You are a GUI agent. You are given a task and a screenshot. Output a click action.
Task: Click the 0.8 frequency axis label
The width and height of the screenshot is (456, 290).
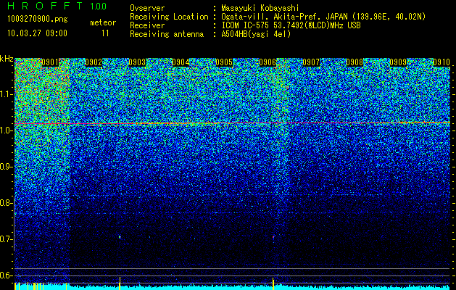pyautogui.click(x=6, y=203)
